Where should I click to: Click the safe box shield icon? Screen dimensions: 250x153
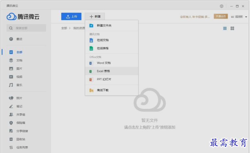pos(11,123)
